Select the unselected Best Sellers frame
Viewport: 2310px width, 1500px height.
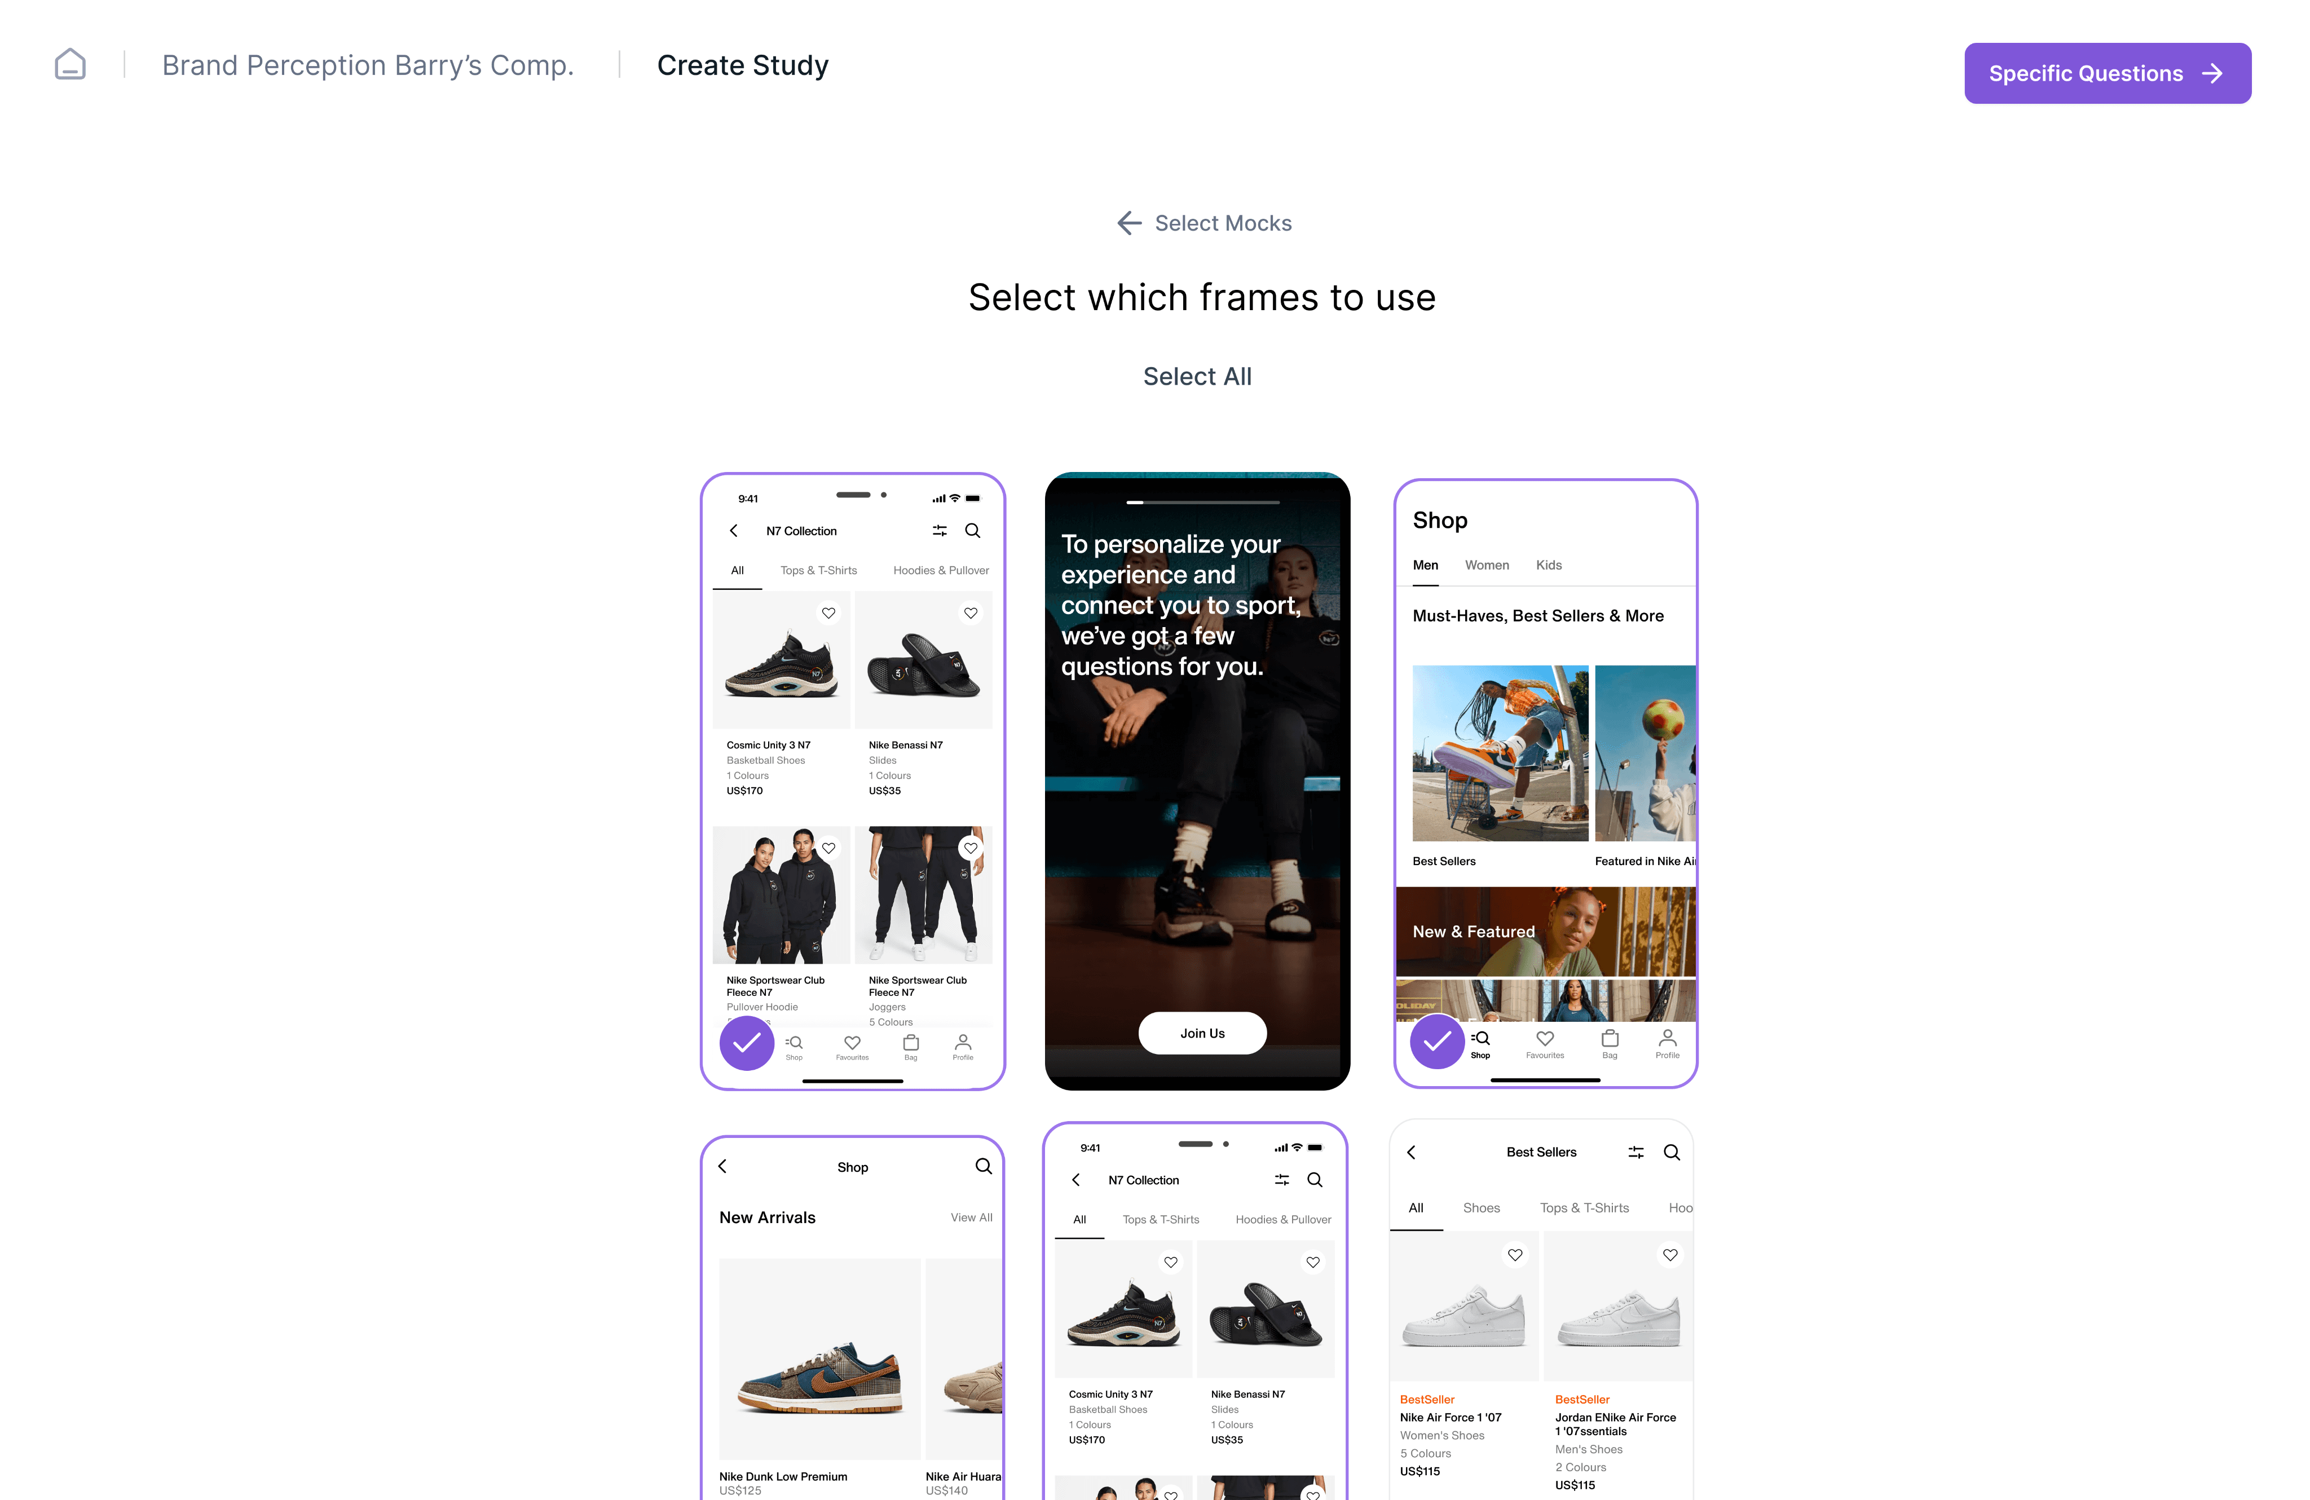pos(1541,1311)
